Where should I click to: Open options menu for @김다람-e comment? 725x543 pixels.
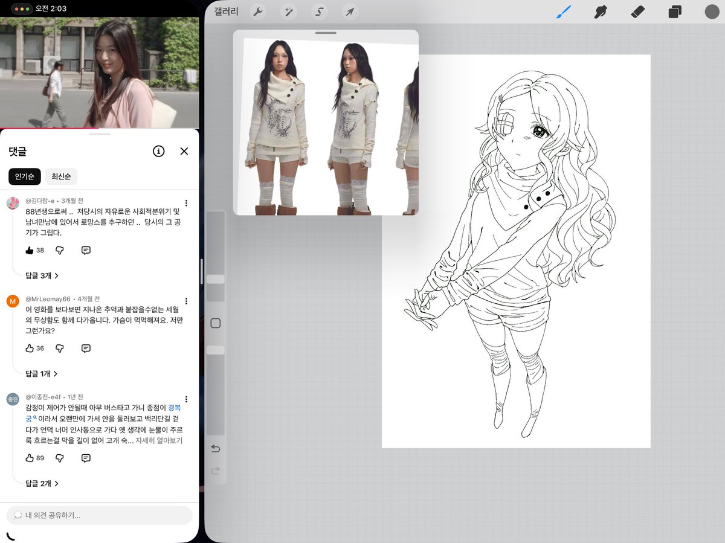[187, 203]
